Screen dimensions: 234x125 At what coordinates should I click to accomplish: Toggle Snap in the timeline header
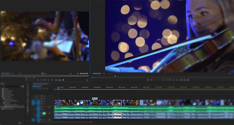[x=36, y=89]
